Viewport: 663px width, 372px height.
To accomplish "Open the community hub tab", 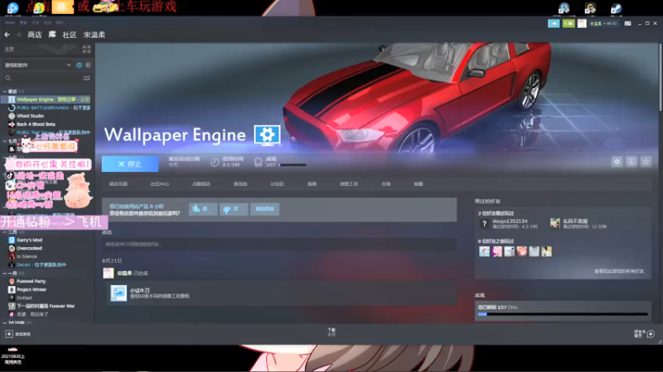I will pos(159,184).
